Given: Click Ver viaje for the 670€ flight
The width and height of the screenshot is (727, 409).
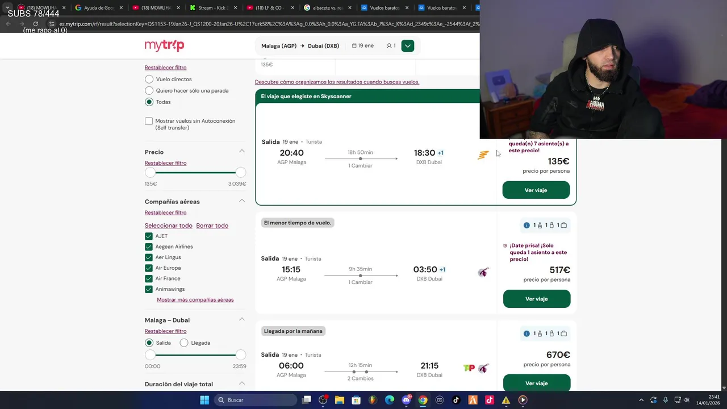Looking at the screenshot, I should pos(537,383).
